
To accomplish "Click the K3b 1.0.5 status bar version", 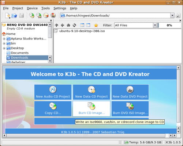I will 173,142.
